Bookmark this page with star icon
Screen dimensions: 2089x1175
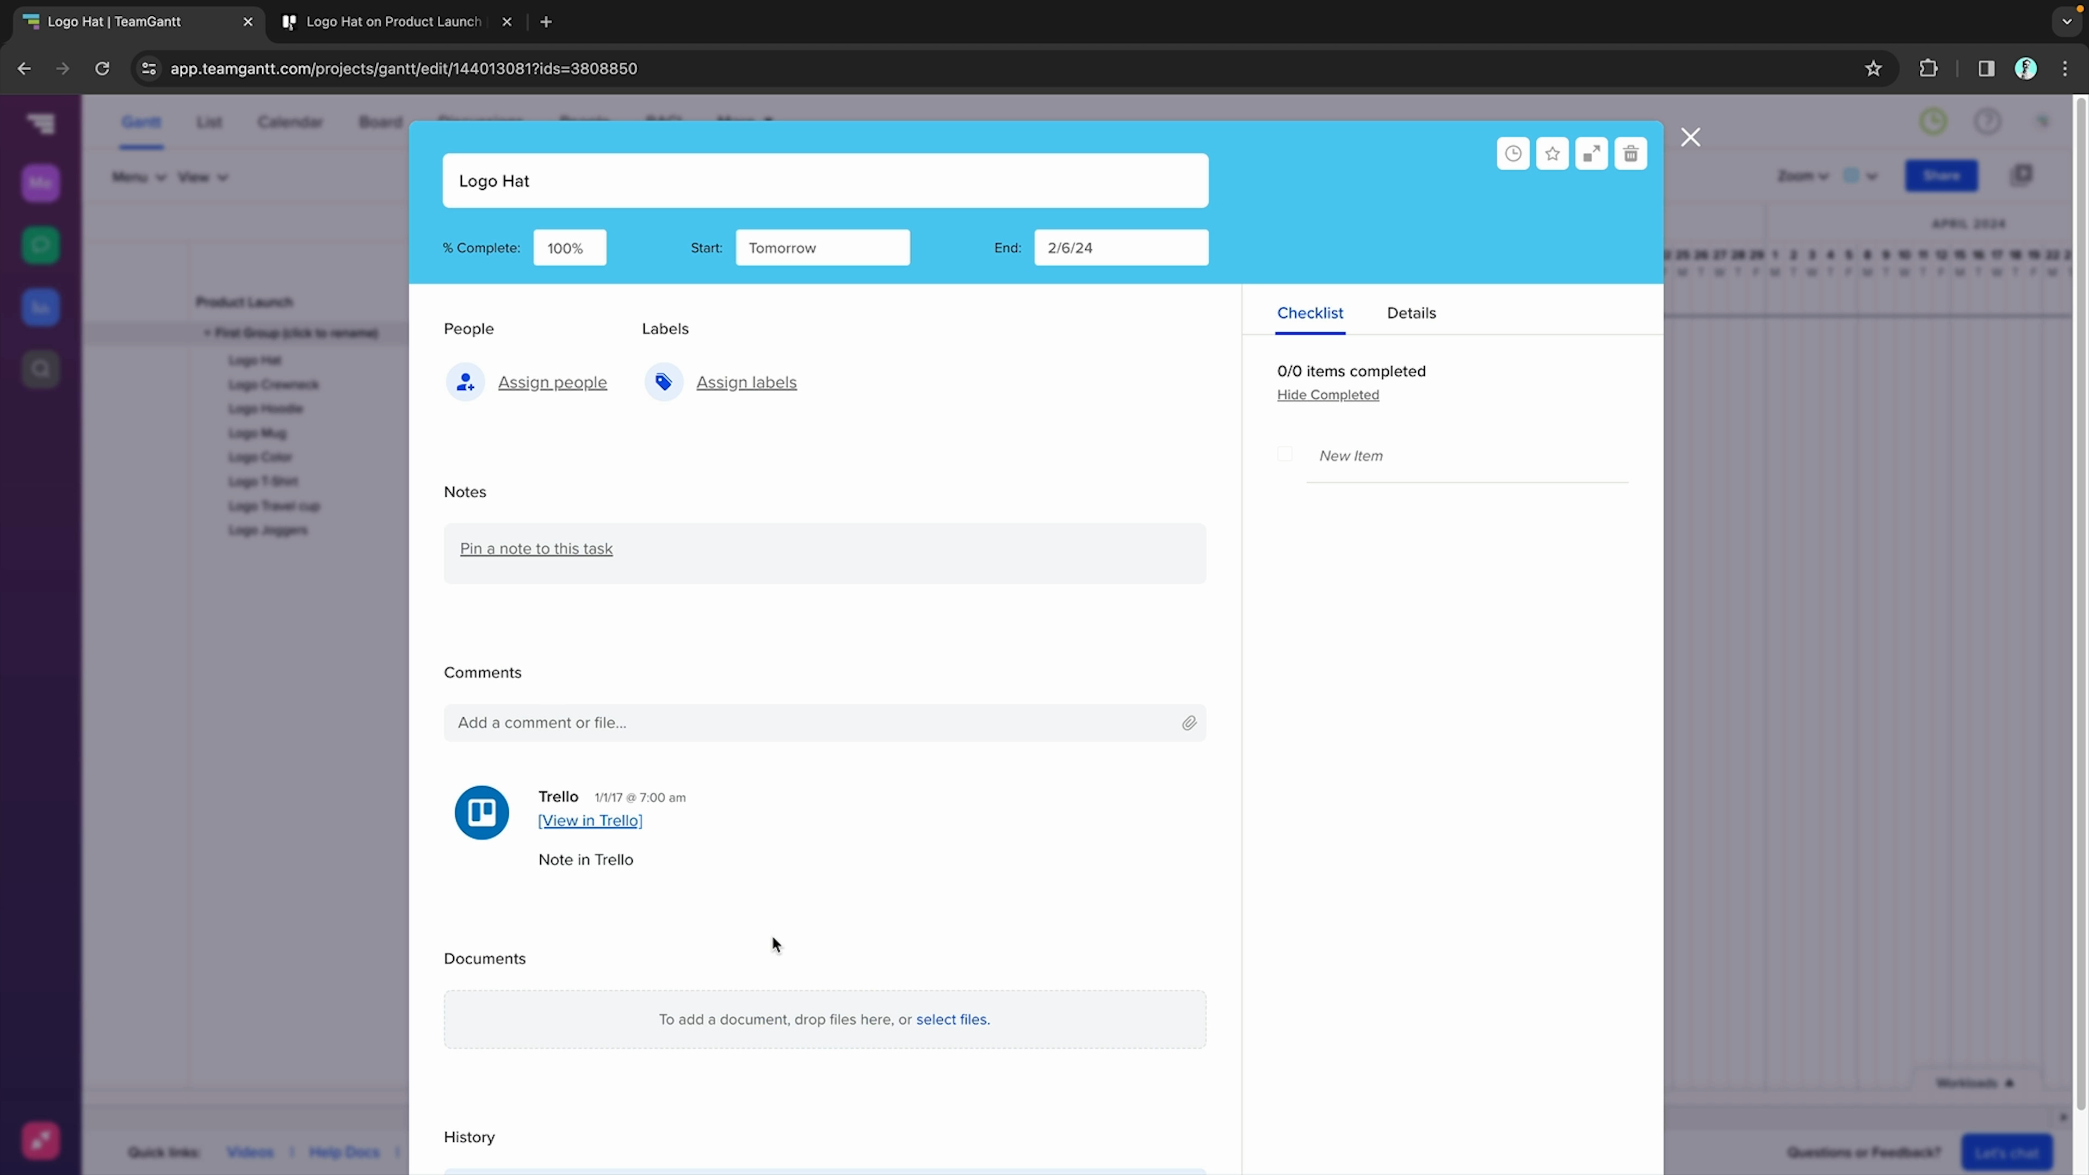(x=1873, y=69)
